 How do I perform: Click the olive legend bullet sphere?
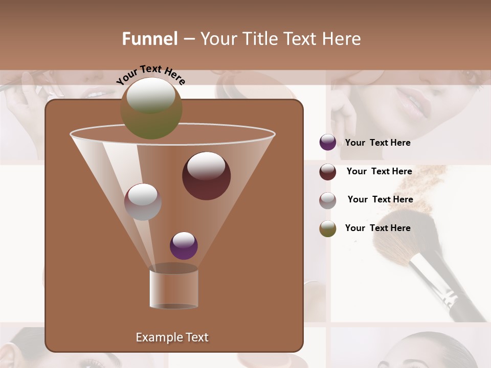click(x=327, y=228)
